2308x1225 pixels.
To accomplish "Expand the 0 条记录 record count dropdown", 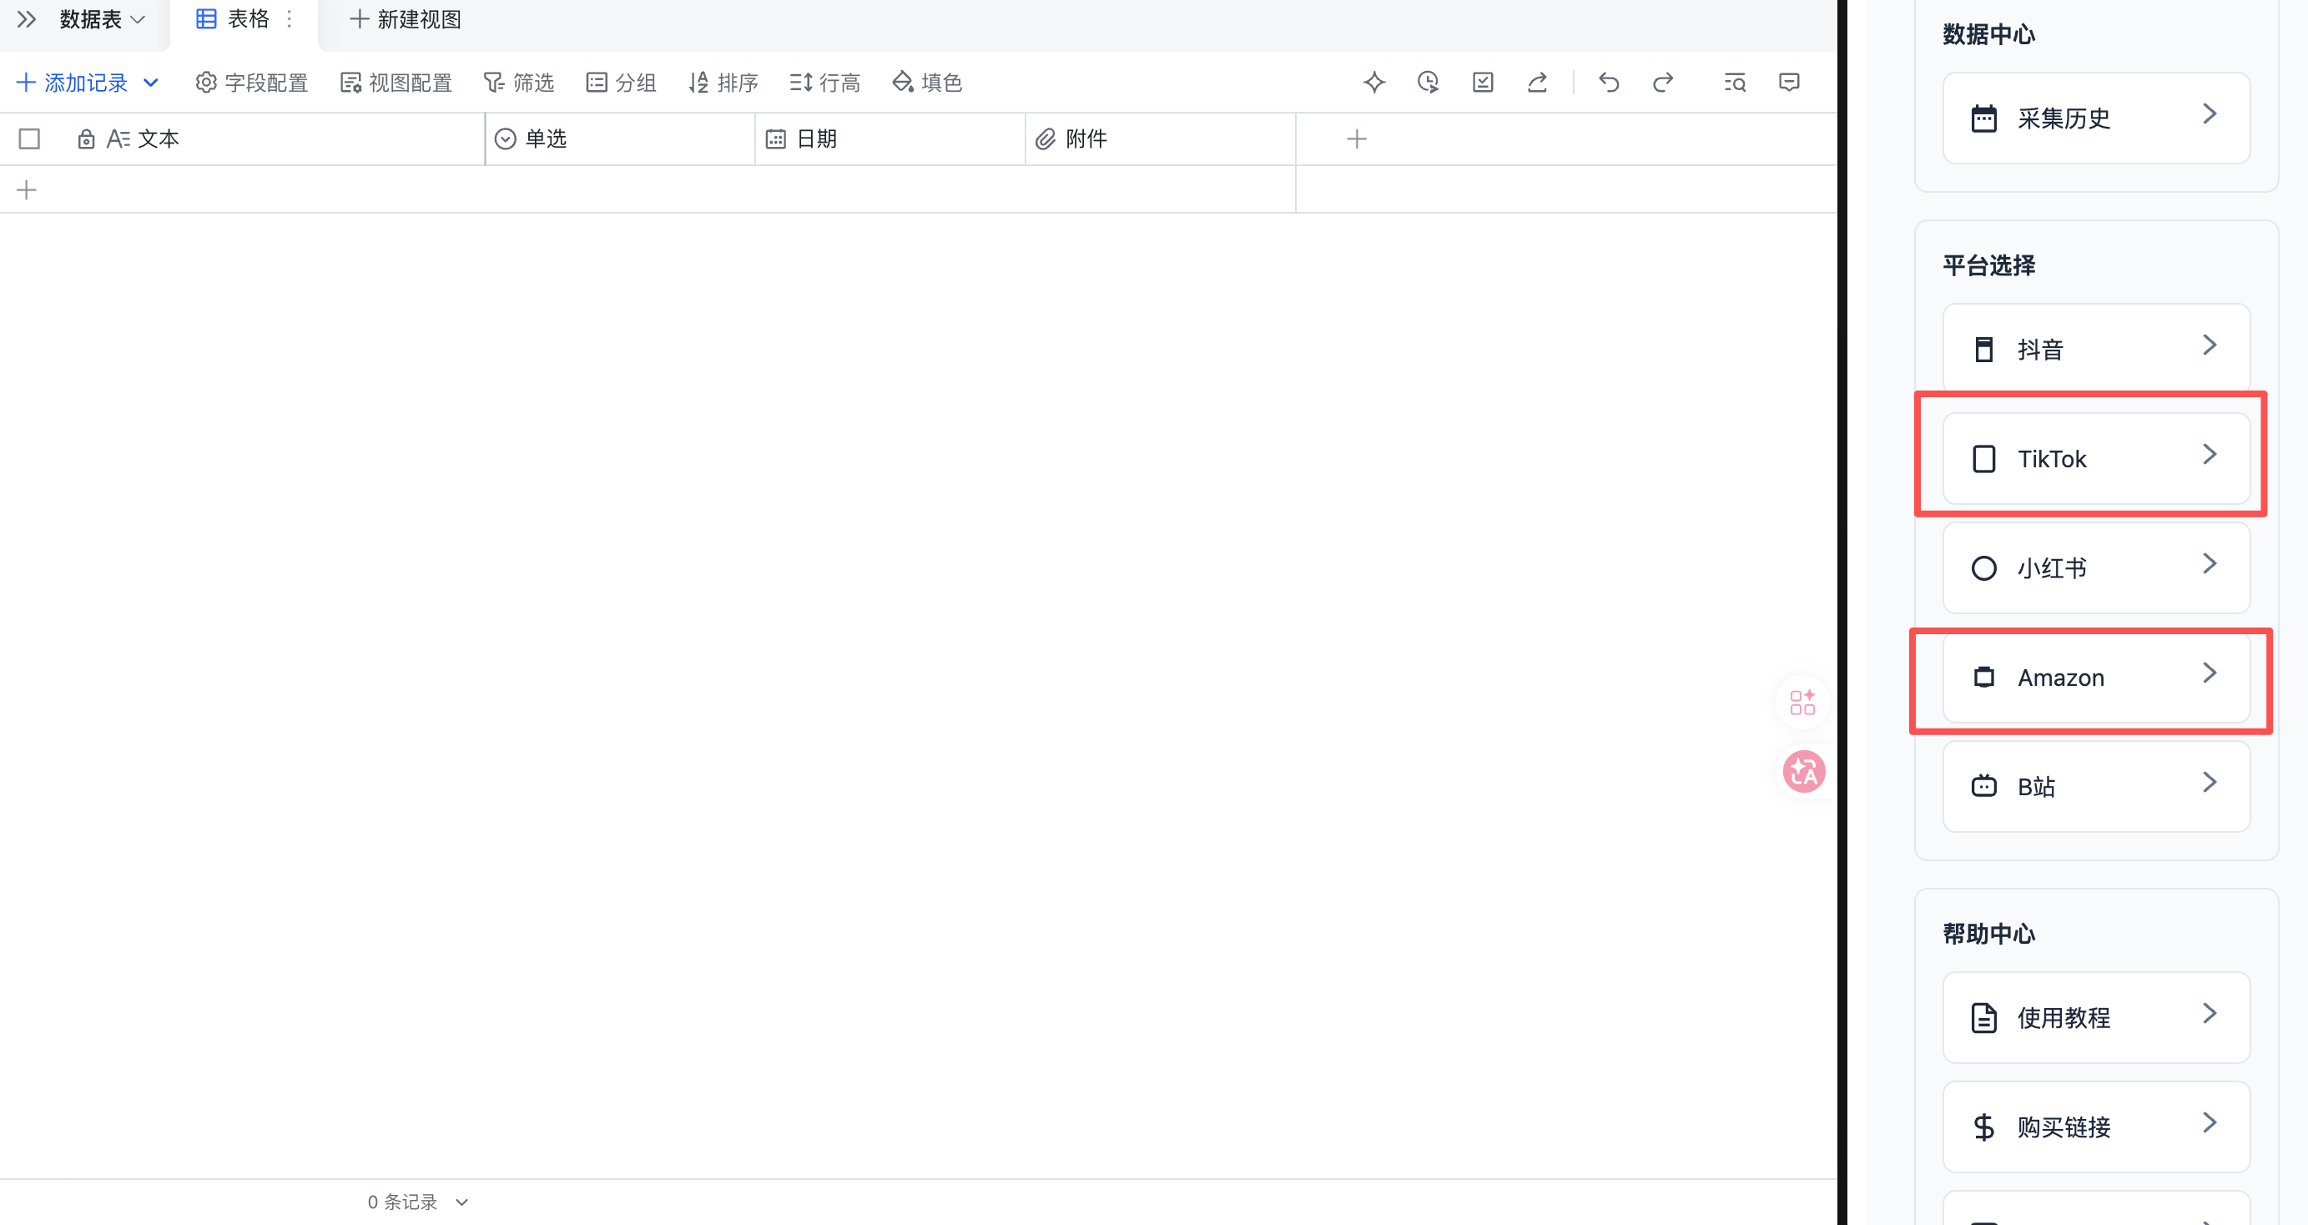I will pyautogui.click(x=418, y=1202).
